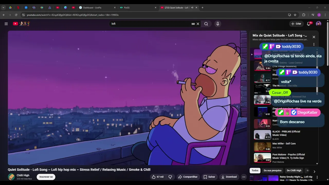This screenshot has height=185, width=329.
Task: Open Chrome profile j avatar
Action: pyautogui.click(x=319, y=15)
